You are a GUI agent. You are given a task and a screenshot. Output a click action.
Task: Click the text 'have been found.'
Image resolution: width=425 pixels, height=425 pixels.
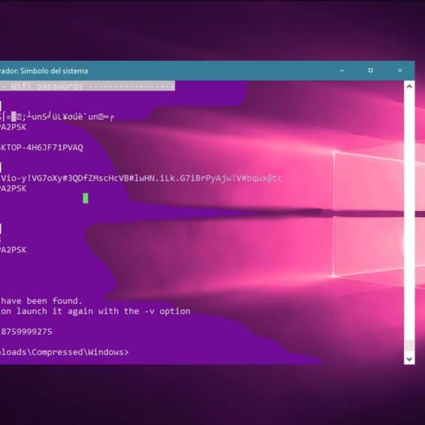coord(41,300)
